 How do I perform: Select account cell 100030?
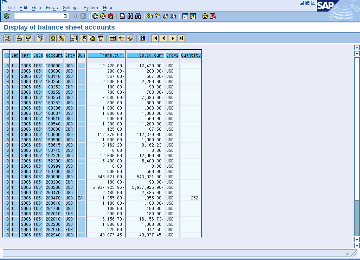coord(53,71)
